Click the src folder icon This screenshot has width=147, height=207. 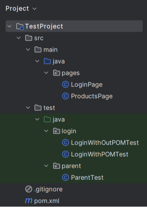pyautogui.click(x=29, y=38)
